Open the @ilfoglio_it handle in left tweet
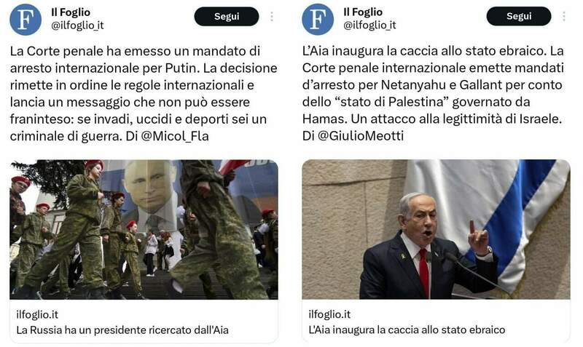Screen dimensions: 583x347 point(77,25)
